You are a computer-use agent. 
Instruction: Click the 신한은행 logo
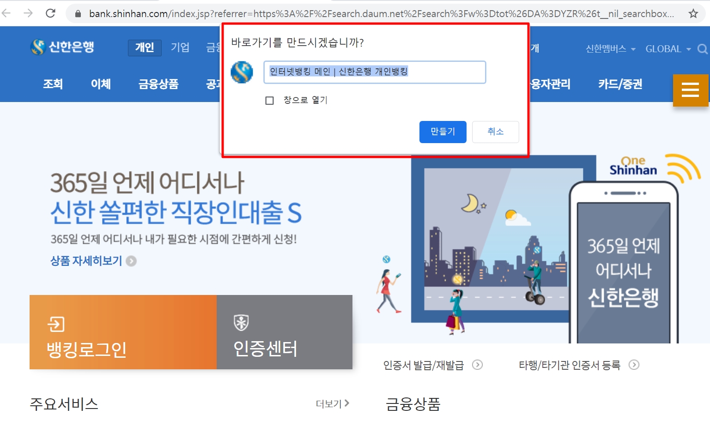pos(62,47)
